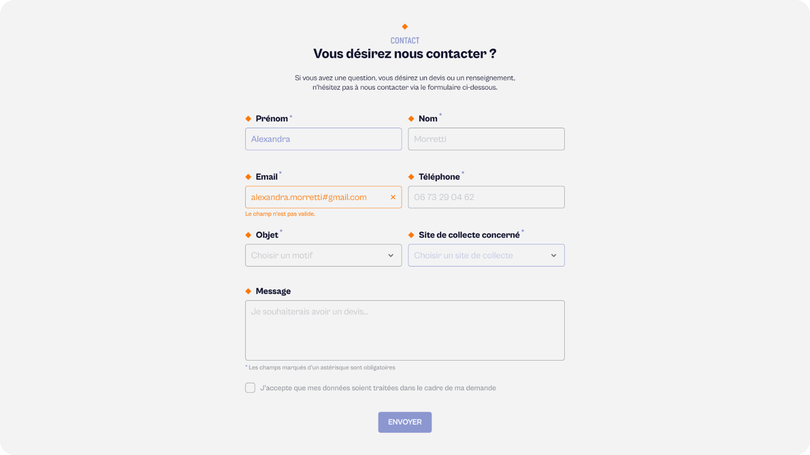Click the Email field containing the invalid address

(314, 197)
